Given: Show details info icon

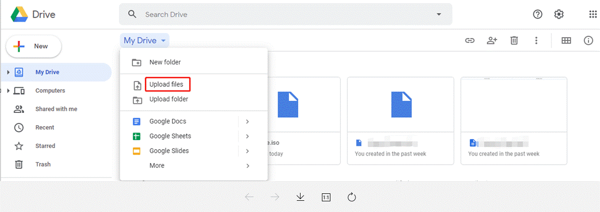Looking at the screenshot, I should click(x=588, y=40).
